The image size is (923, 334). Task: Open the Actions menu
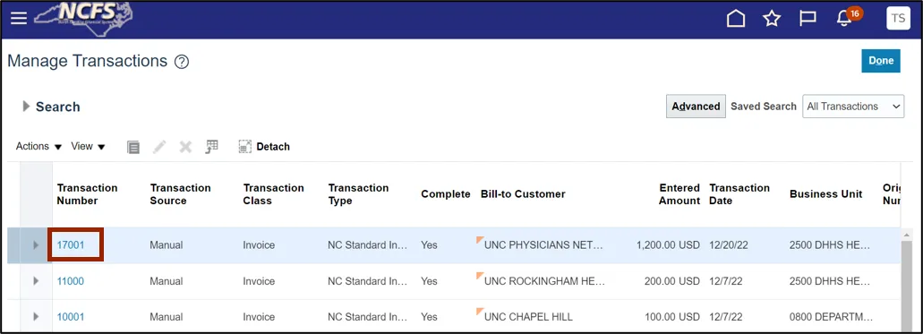click(38, 146)
